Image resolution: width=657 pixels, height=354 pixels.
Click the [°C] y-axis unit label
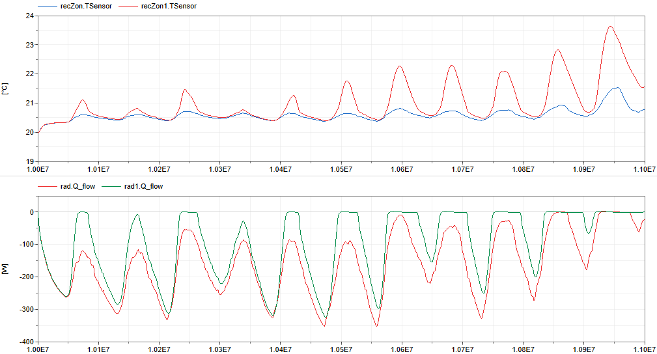(6, 88)
